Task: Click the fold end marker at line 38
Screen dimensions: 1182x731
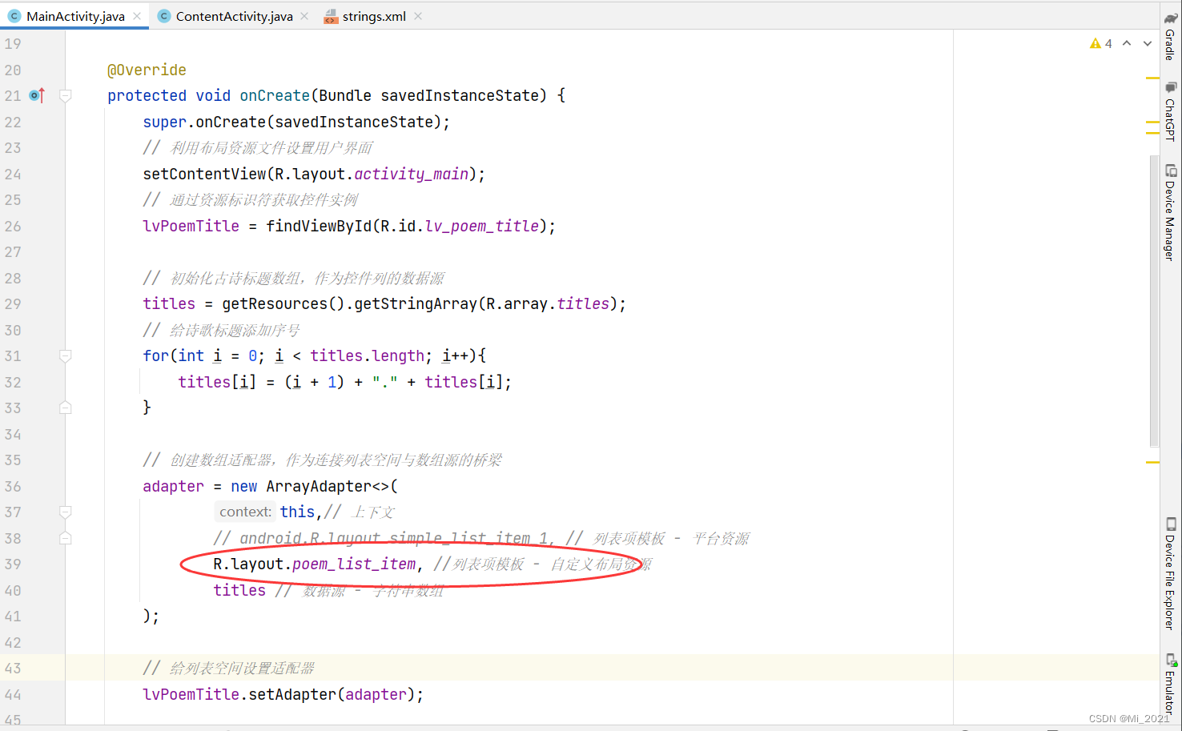Action: point(66,538)
